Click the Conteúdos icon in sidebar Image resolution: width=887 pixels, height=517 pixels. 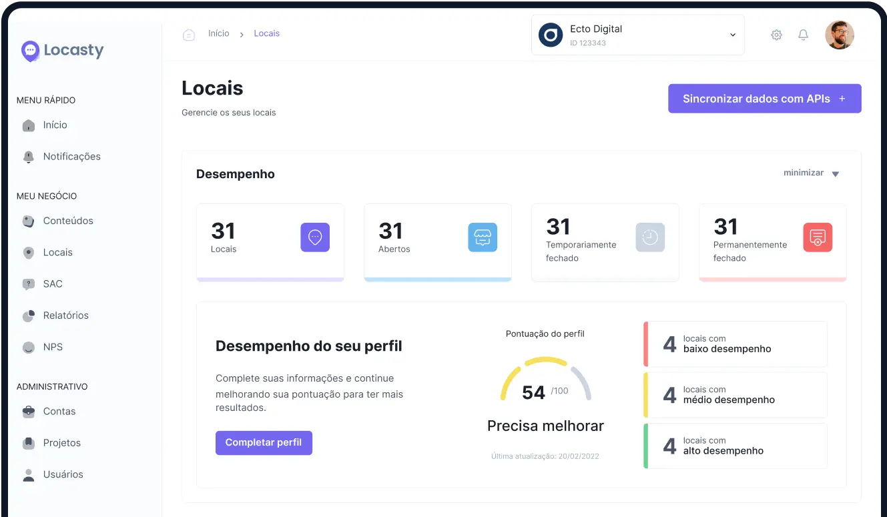tap(28, 221)
